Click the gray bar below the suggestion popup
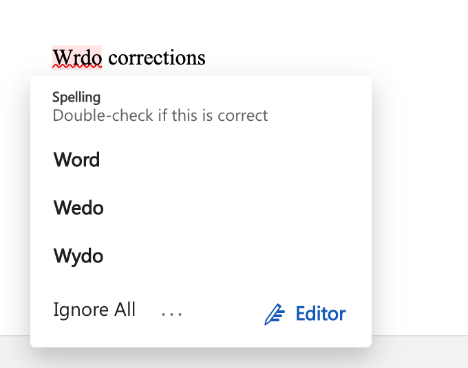The image size is (468, 368). pyautogui.click(x=418, y=352)
